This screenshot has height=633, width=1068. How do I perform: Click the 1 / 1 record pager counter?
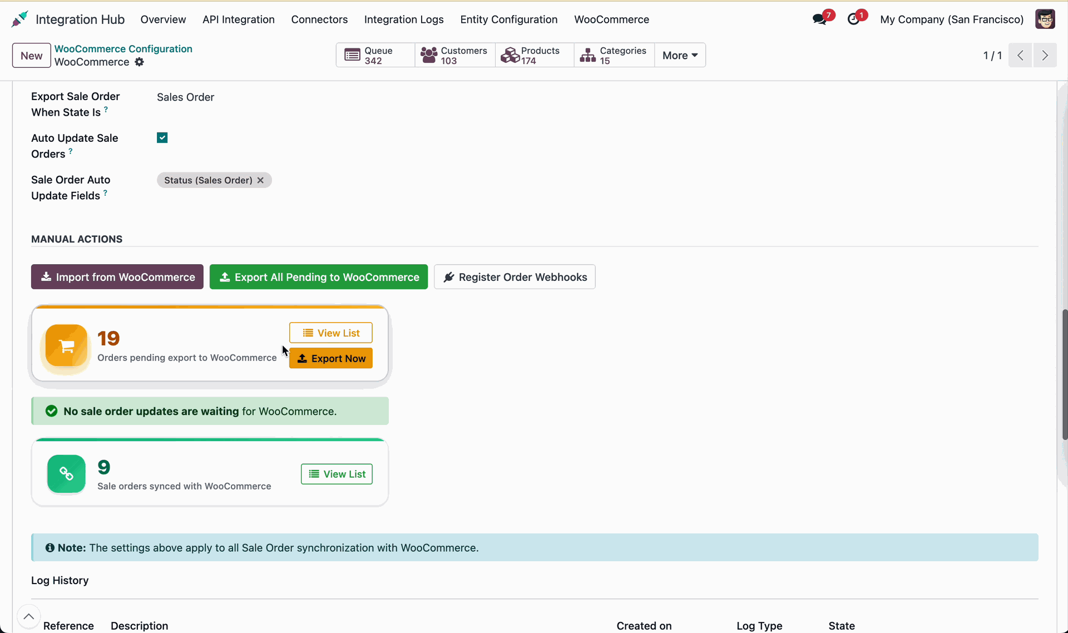(x=992, y=55)
